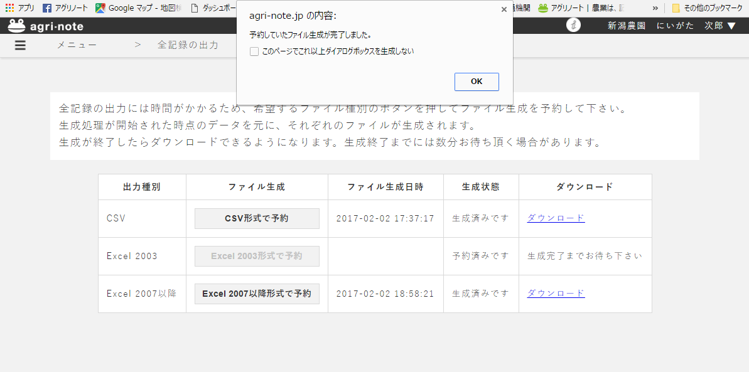Expand the user dropdown next to 次郎
The height and width of the screenshot is (372, 749).
731,26
